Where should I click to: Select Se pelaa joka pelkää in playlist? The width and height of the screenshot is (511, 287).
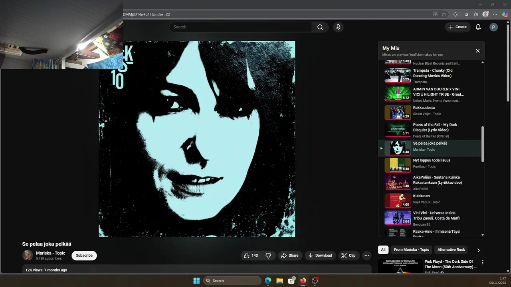430,148
